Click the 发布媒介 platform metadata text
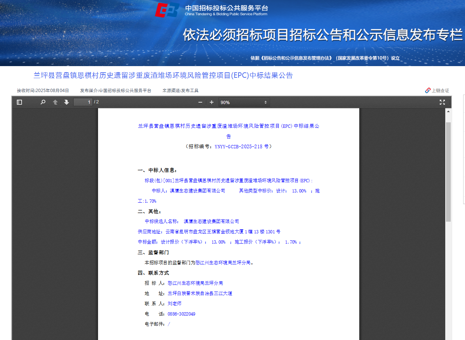 pyautogui.click(x=113, y=90)
